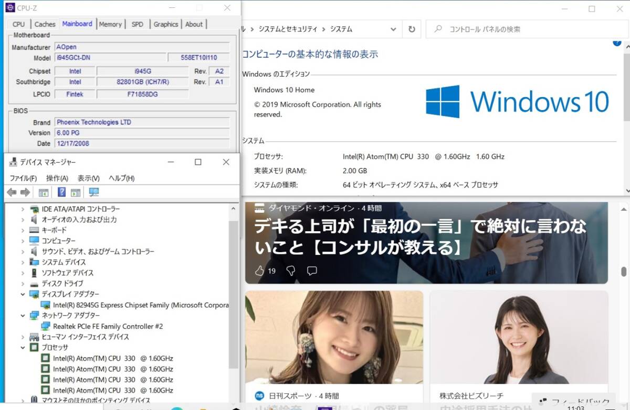Expand the IDE ATA/ATAPI コントローラー node
630x410 pixels.
23,209
